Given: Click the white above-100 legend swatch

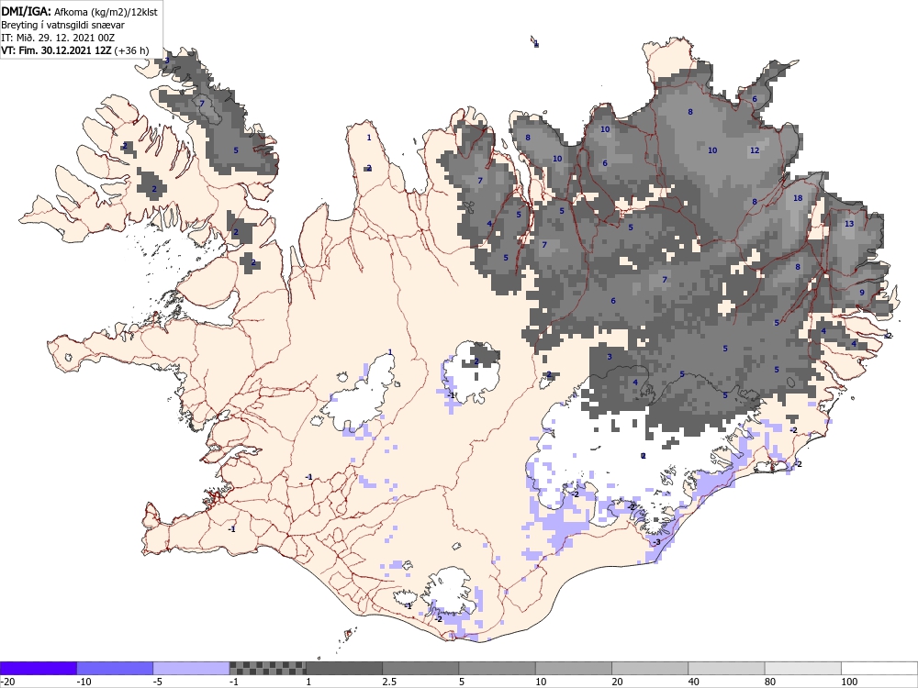Looking at the screenshot, I should [x=879, y=668].
